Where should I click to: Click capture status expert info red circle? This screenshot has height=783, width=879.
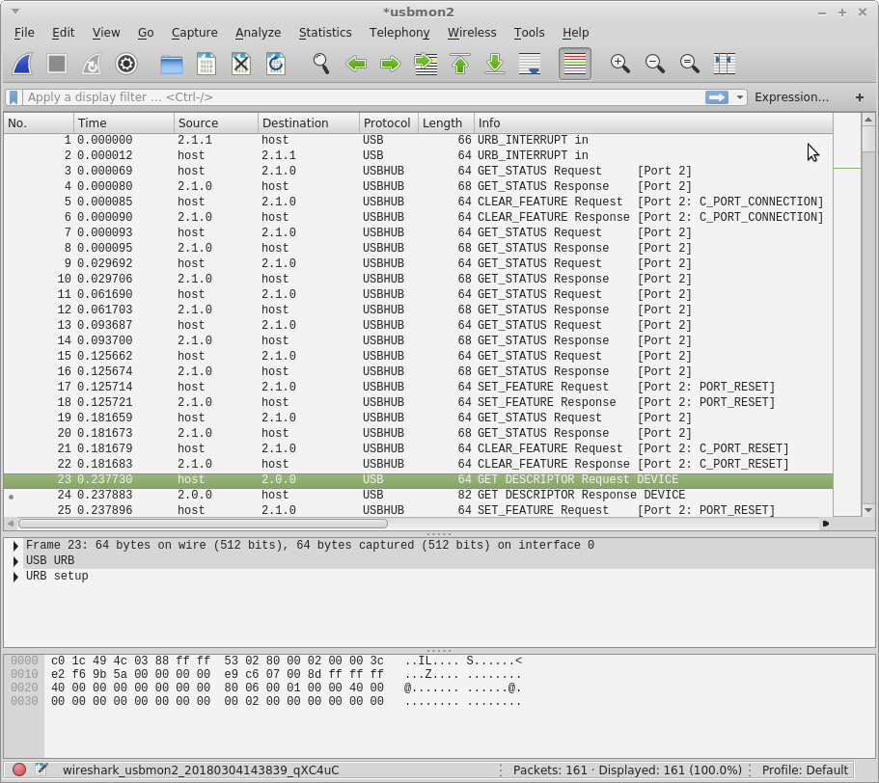point(19,769)
